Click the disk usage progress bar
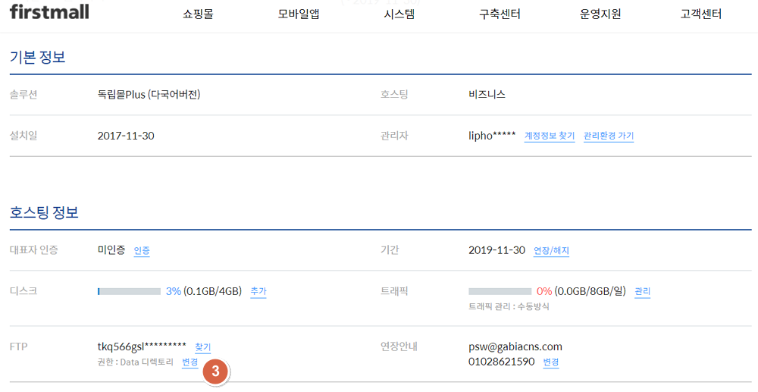 point(129,291)
